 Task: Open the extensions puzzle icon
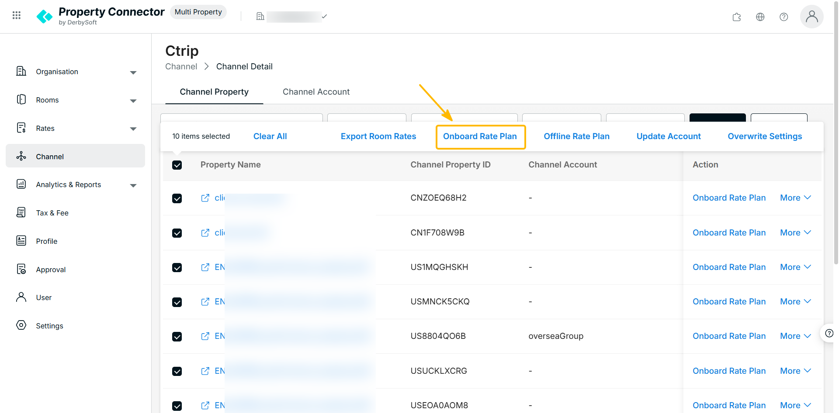(737, 17)
